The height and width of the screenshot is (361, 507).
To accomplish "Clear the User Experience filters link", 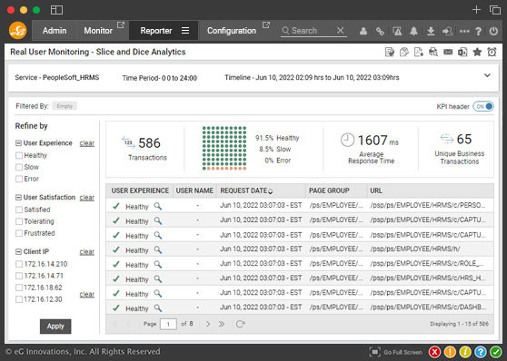I will 87,143.
